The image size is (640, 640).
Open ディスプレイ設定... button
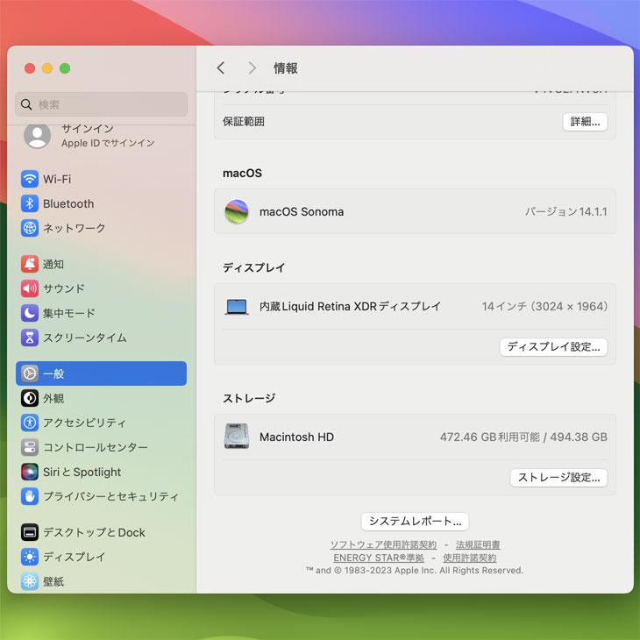pos(553,347)
